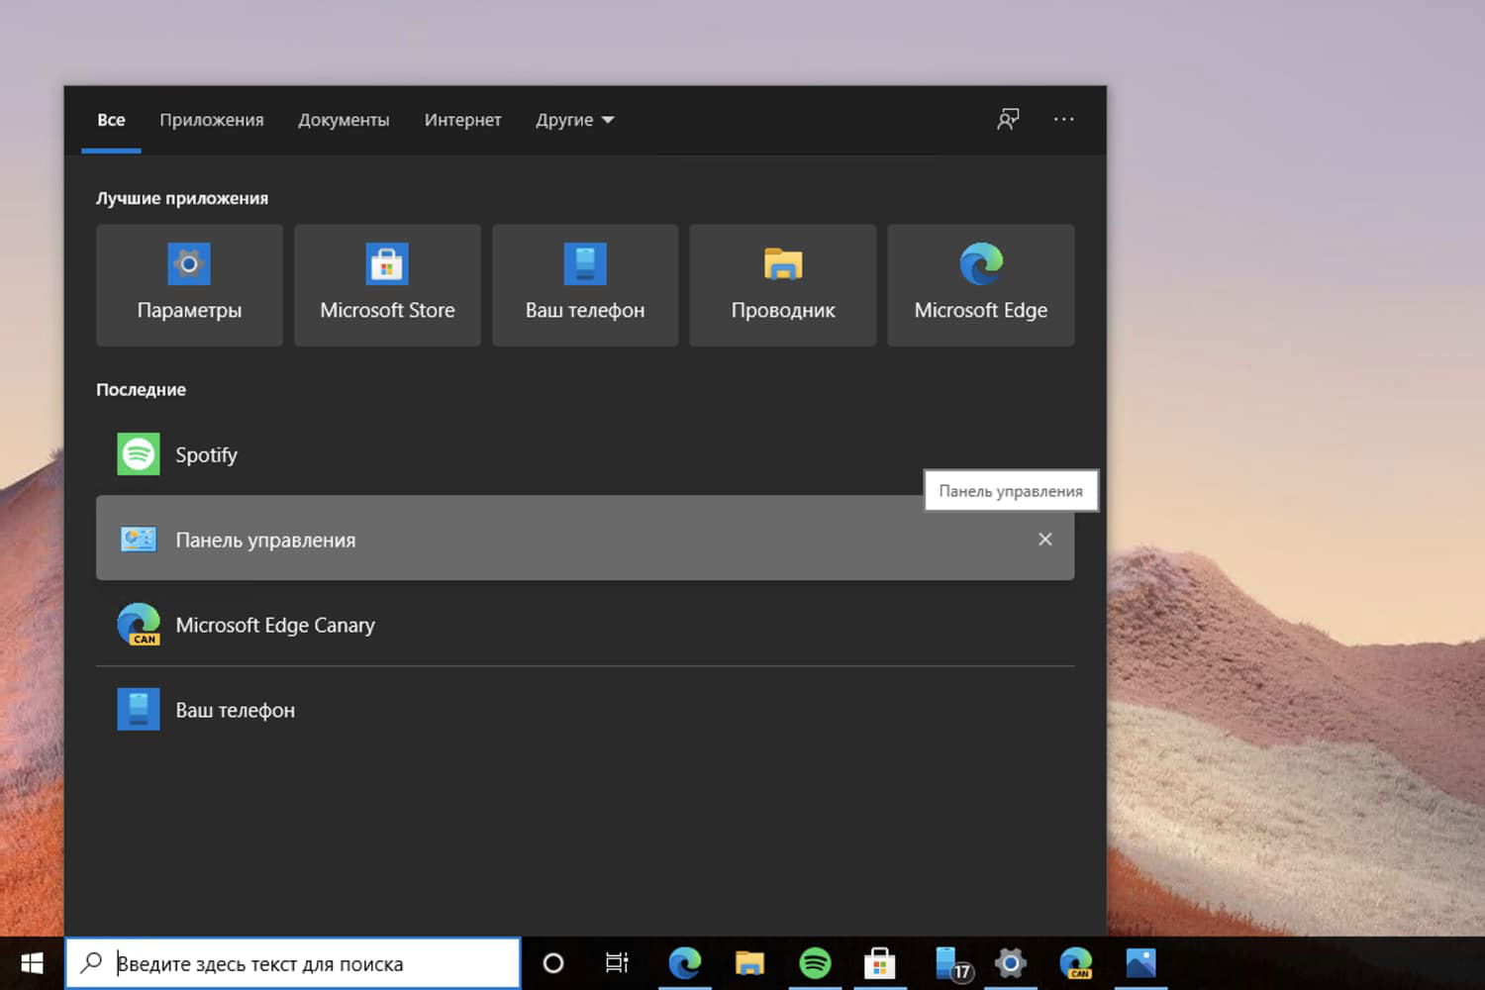The height and width of the screenshot is (990, 1485).
Task: Launch Spotify from the taskbar
Action: click(x=815, y=962)
